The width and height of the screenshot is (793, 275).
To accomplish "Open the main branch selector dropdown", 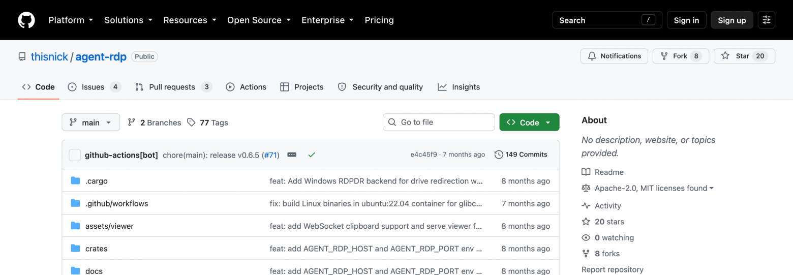I will [x=91, y=123].
